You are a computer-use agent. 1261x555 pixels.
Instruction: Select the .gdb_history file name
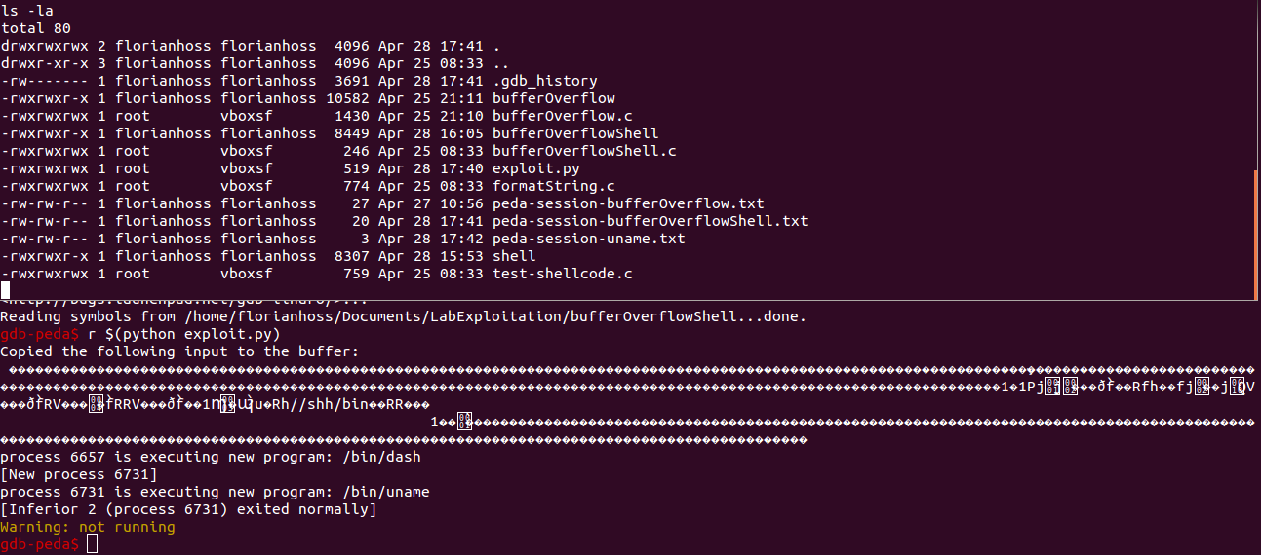coord(545,81)
